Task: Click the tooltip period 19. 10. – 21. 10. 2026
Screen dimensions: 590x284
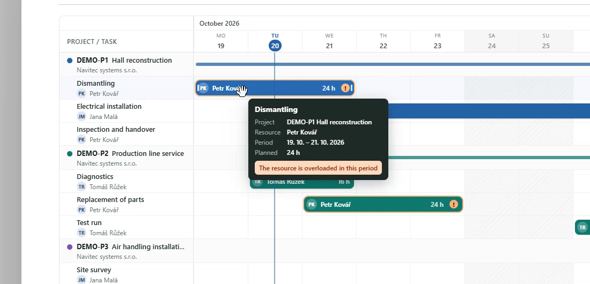Action: [315, 142]
